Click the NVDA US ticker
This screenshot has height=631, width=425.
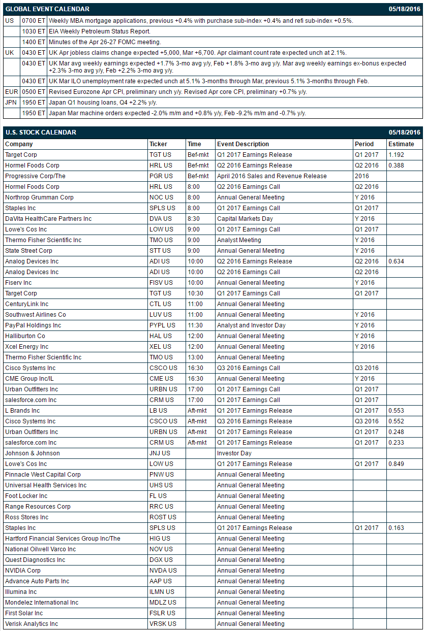[163, 571]
